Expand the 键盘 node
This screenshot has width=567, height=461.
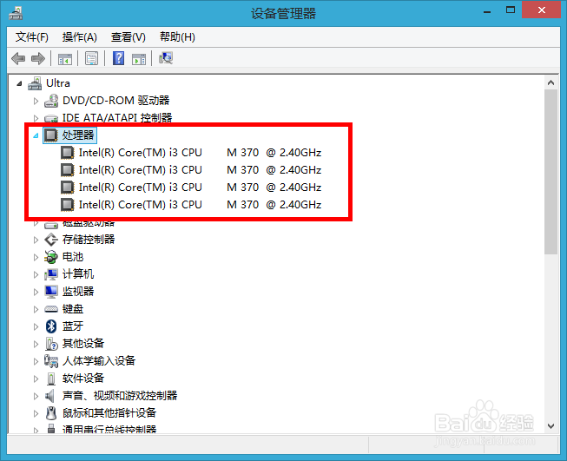click(x=36, y=309)
